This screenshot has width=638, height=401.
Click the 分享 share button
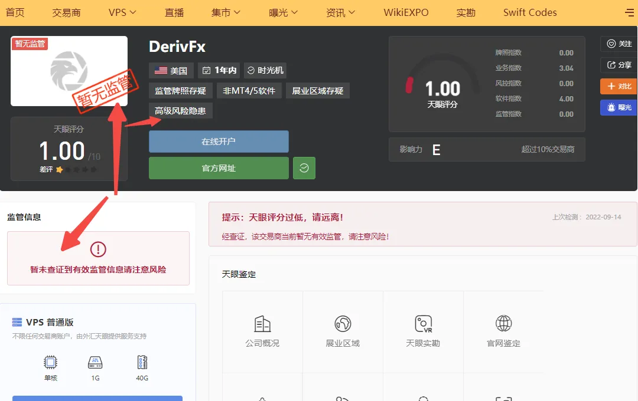point(619,65)
